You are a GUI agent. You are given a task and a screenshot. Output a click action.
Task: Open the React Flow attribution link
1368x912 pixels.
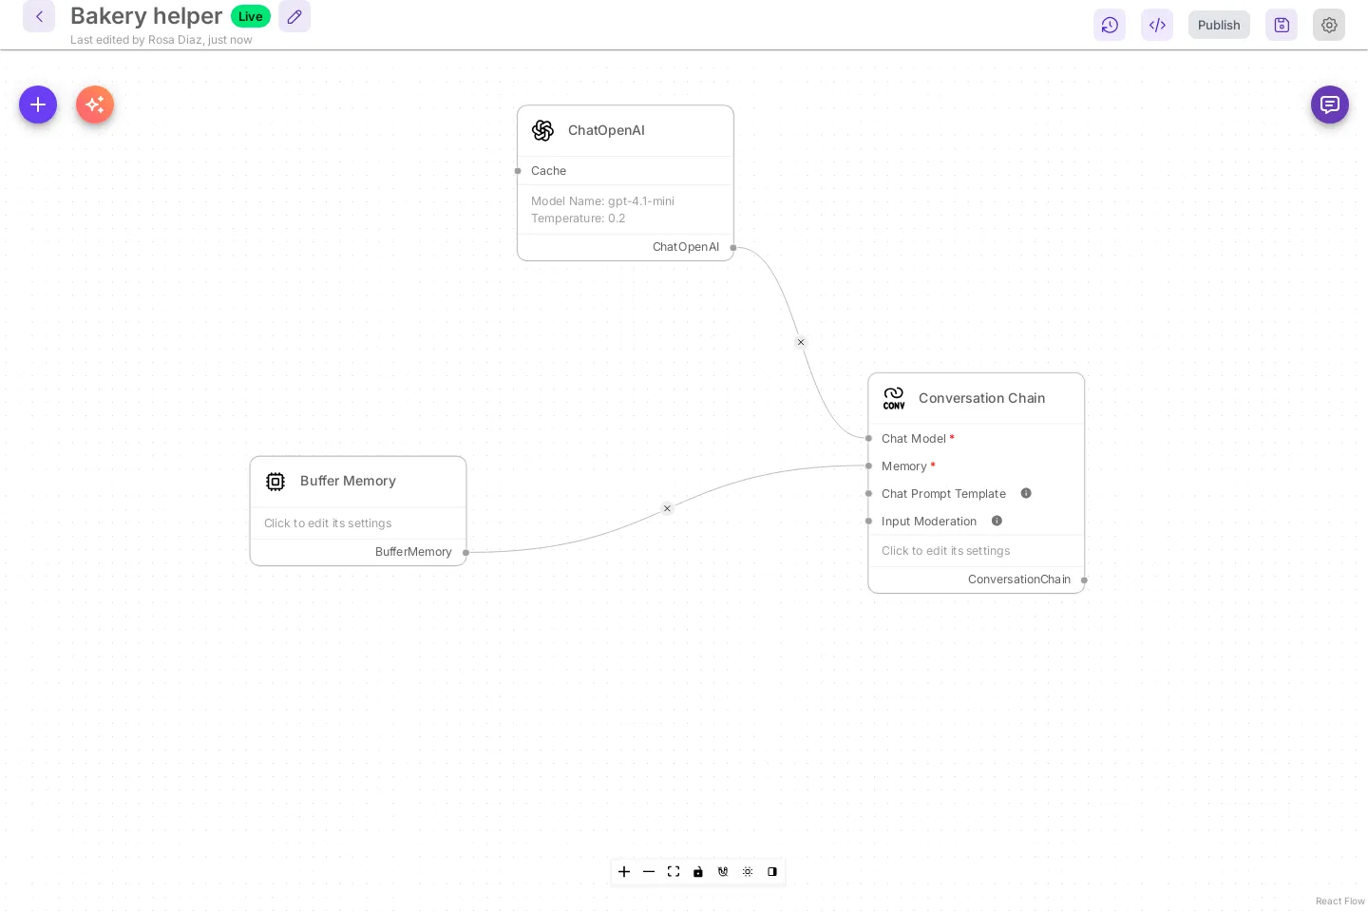[1339, 902]
